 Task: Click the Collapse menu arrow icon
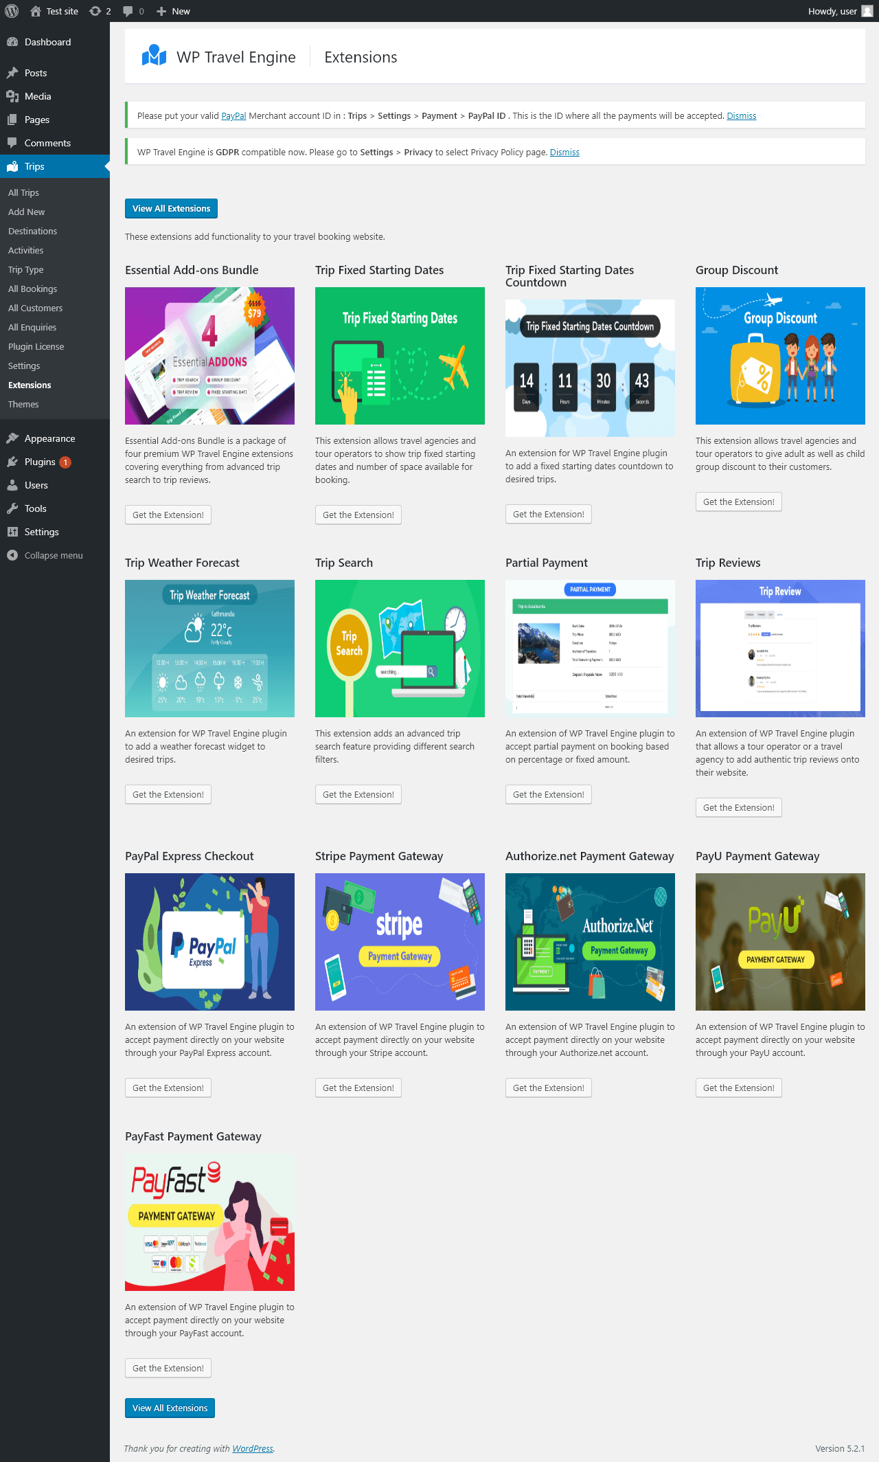tap(12, 555)
